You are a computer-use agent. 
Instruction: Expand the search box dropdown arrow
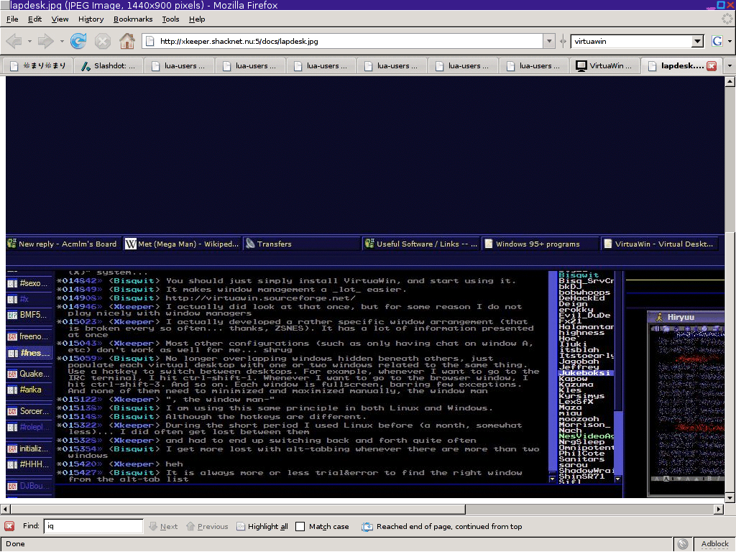click(696, 41)
